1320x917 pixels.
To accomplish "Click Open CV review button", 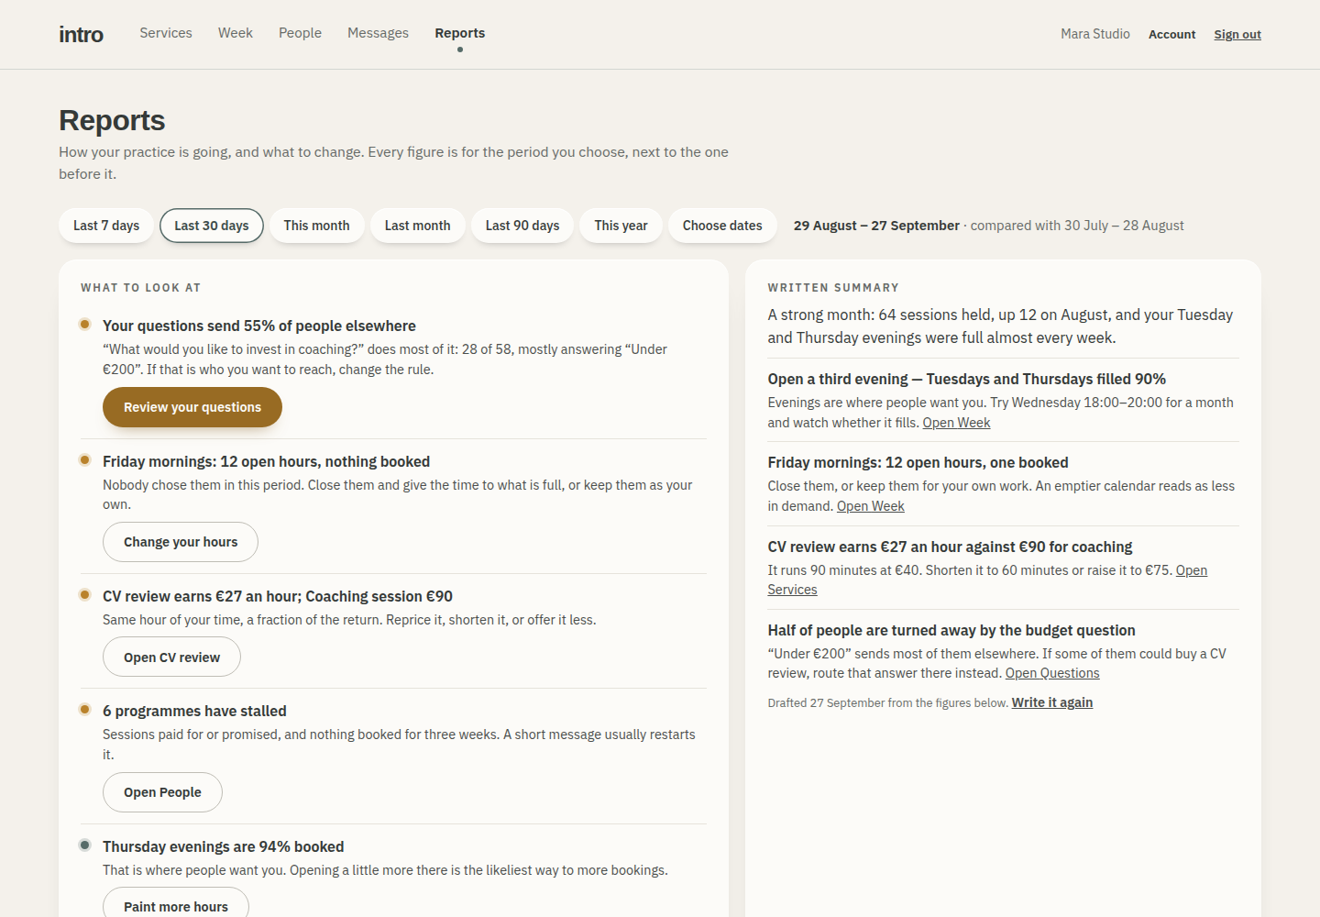I will (171, 657).
